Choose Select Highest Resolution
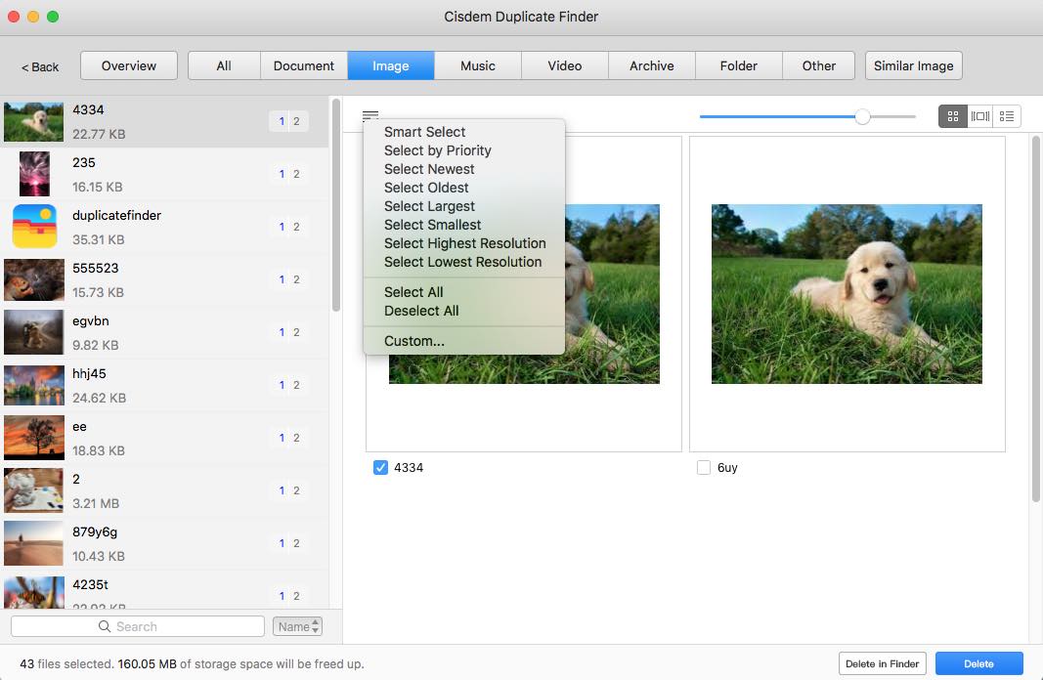Viewport: 1043px width, 680px height. coord(465,243)
